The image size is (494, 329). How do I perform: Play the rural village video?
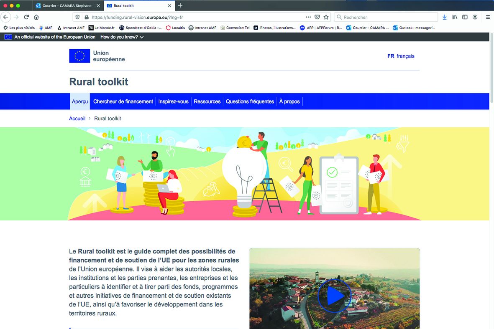click(x=334, y=296)
